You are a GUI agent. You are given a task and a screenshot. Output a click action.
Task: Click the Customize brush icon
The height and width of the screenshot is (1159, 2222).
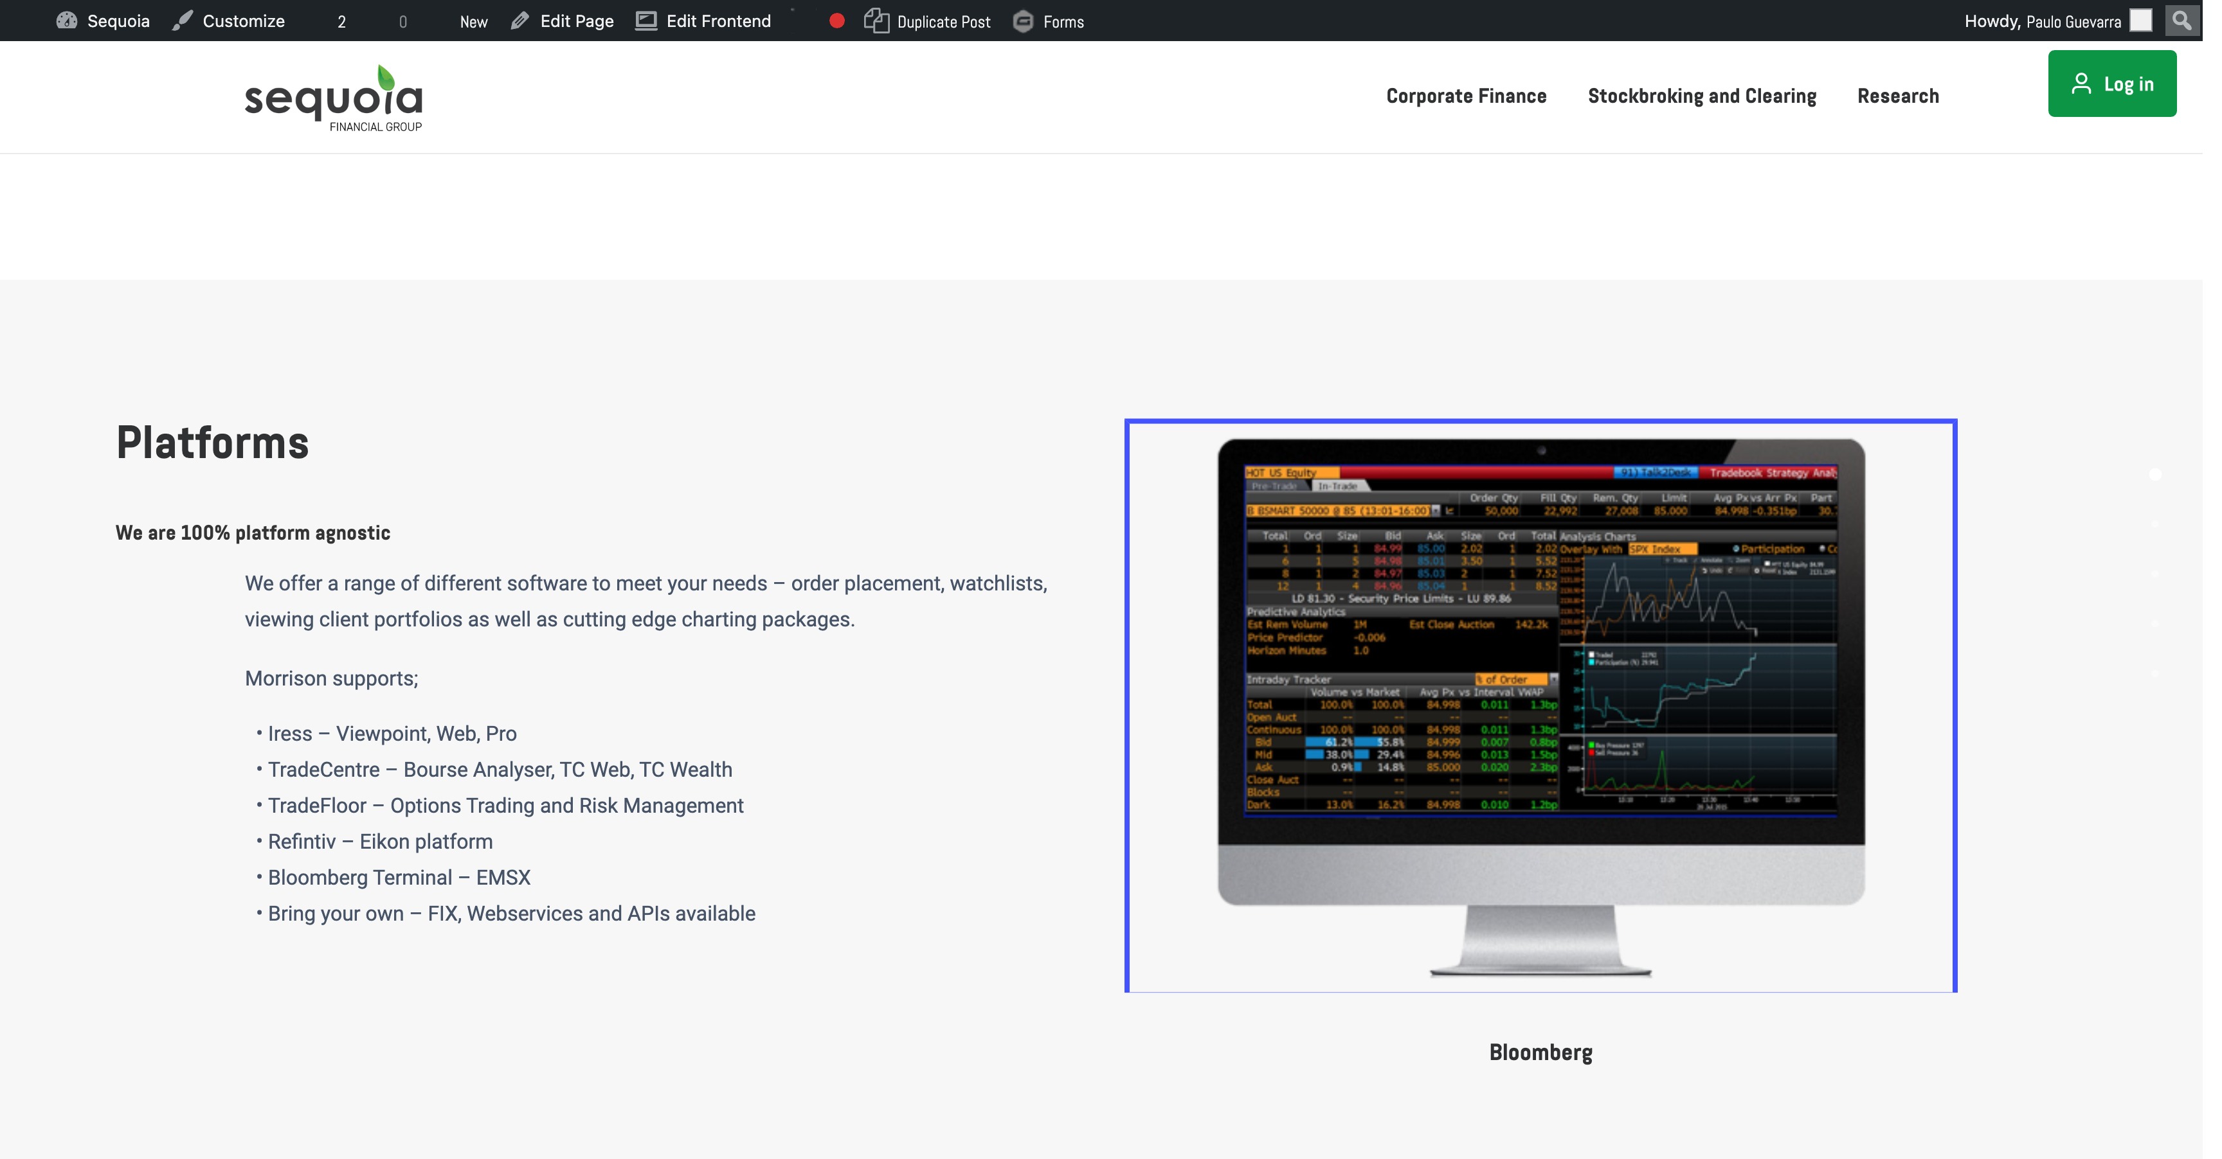tap(182, 21)
